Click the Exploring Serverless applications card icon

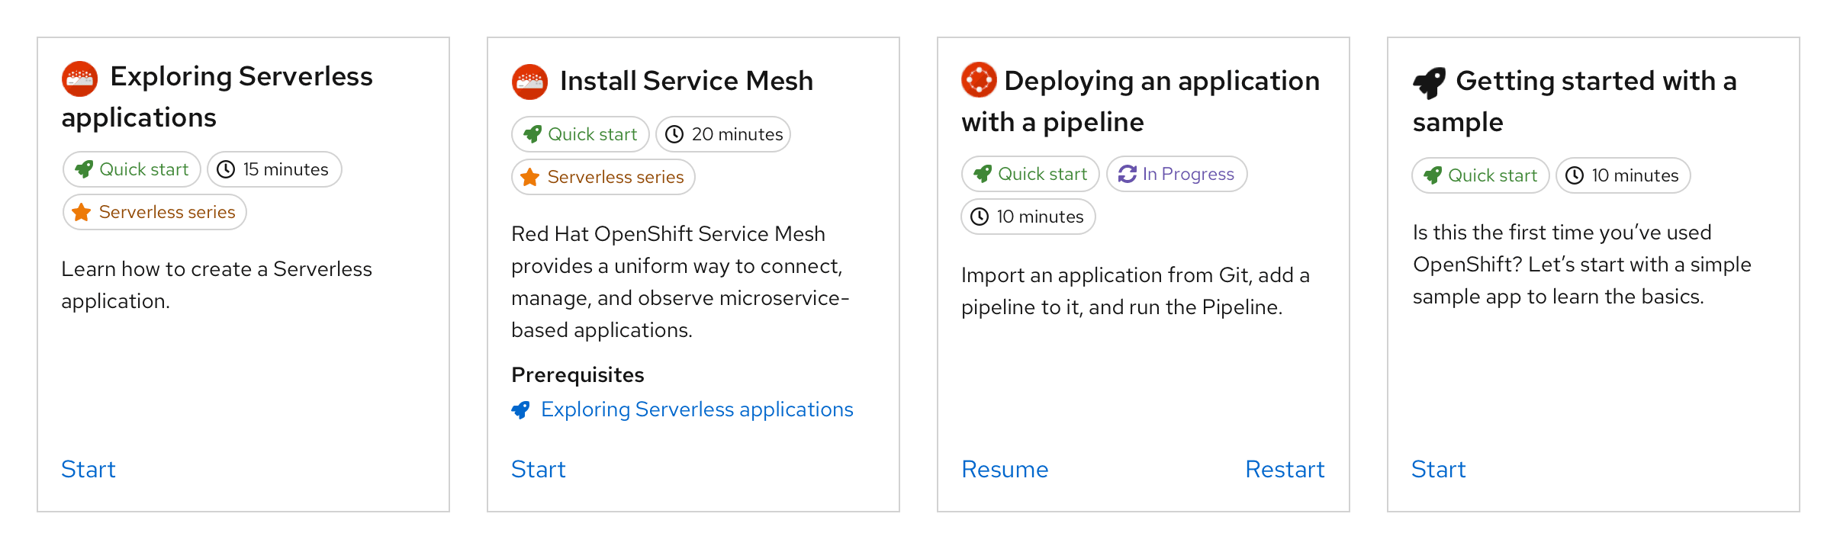tap(79, 79)
